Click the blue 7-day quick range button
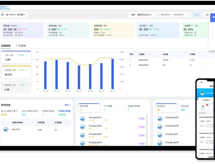Screen dimensions: 215x164 pyautogui.click(x=197, y=14)
